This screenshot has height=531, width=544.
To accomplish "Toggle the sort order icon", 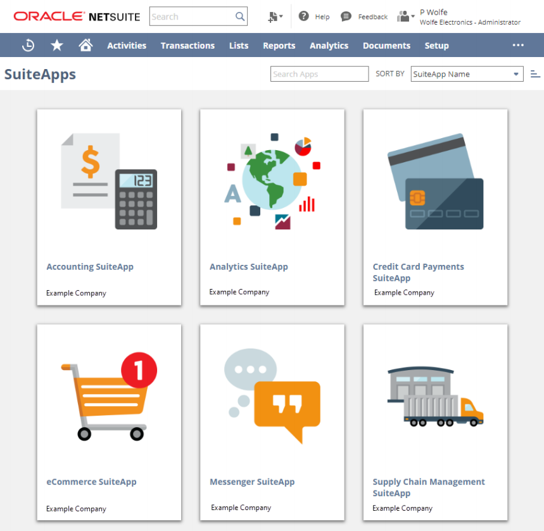I will (x=535, y=74).
